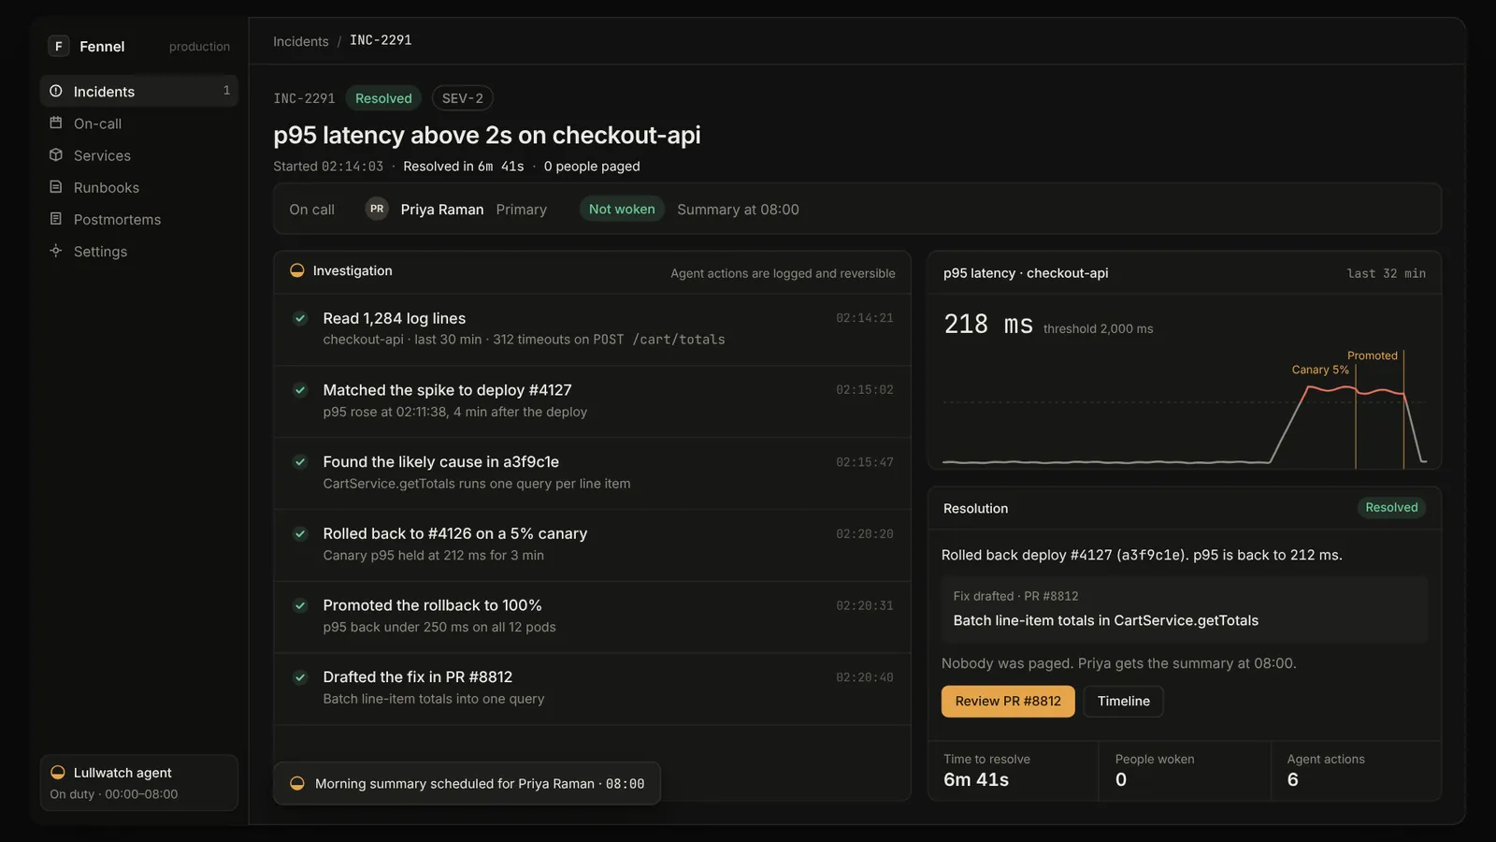Click the Services cube icon
This screenshot has height=842, width=1496.
[x=56, y=154]
